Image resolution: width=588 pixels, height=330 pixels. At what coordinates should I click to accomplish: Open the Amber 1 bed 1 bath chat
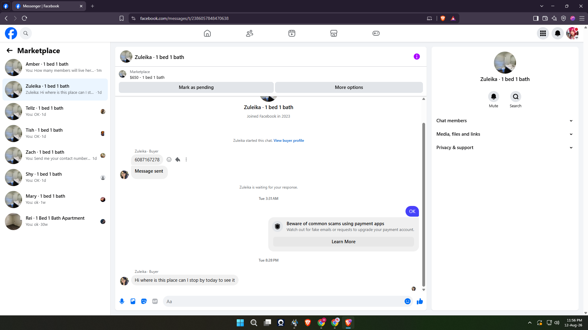[55, 68]
